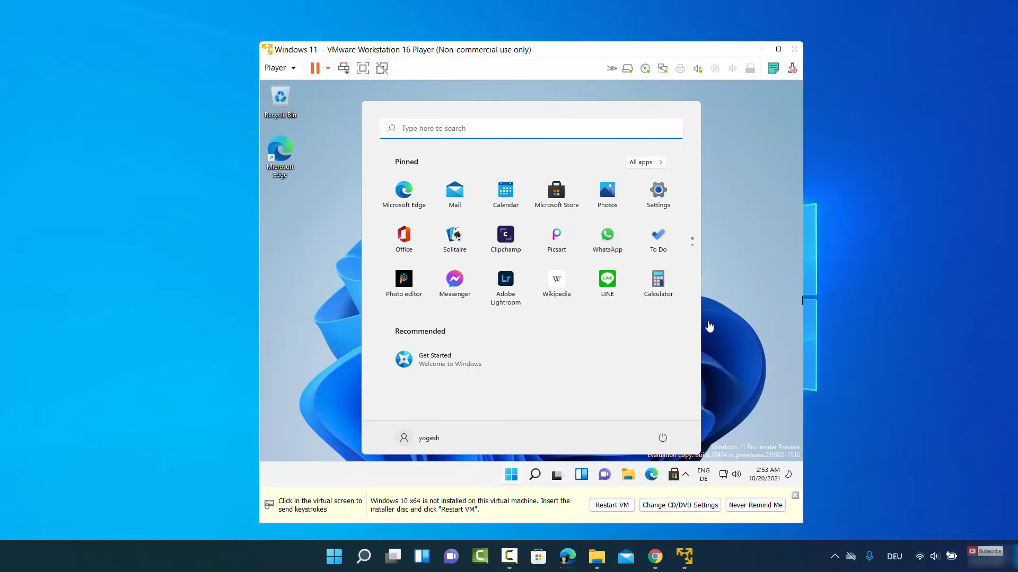1018x572 pixels.
Task: Open Change CD/DVD Settings
Action: pos(680,505)
